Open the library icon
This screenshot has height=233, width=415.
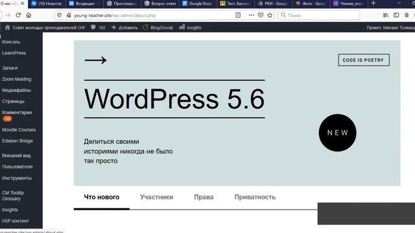(386, 15)
